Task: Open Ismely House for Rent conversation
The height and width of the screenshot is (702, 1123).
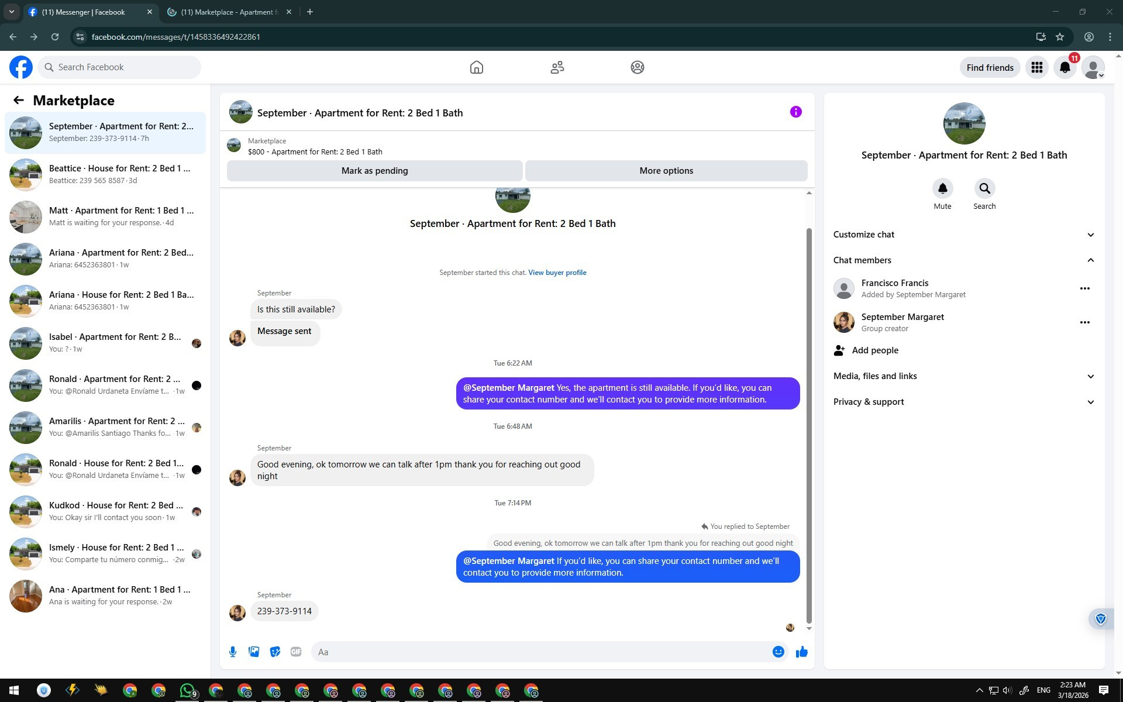Action: (105, 554)
